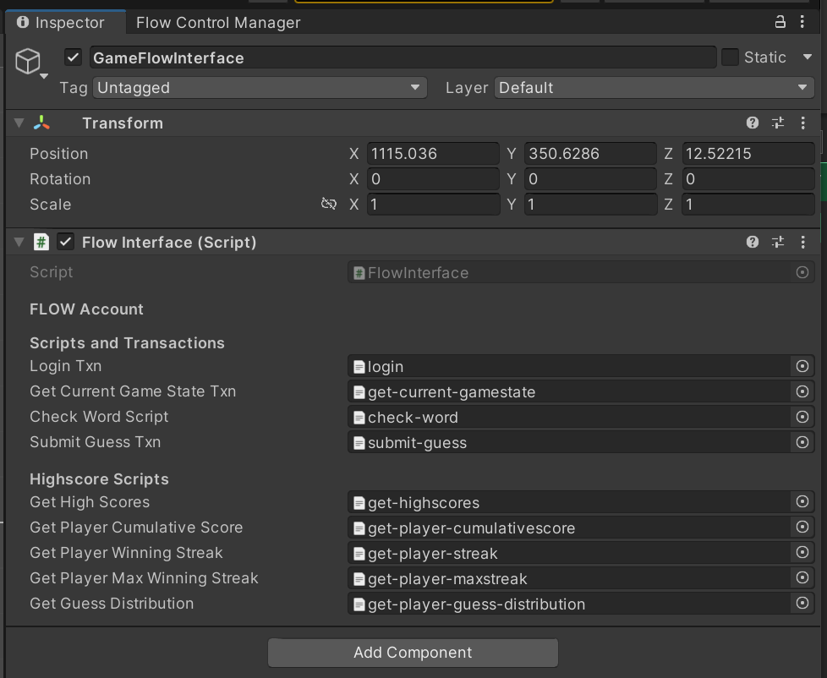Screen dimensions: 827x678
Task: Click the Flow Interface script hash icon
Action: click(x=41, y=242)
